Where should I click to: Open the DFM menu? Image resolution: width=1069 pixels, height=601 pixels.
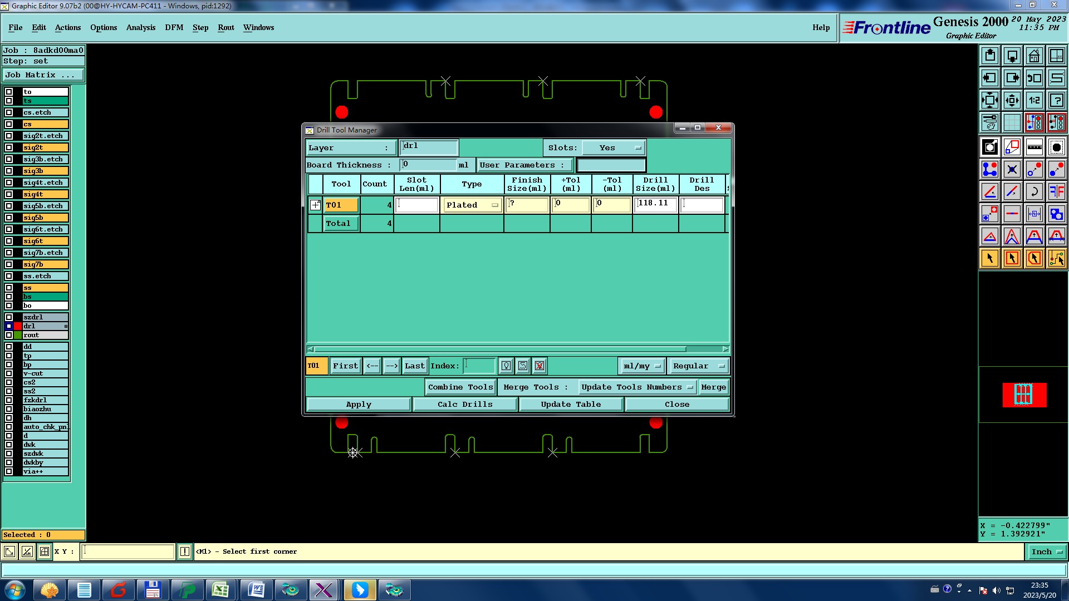click(174, 27)
